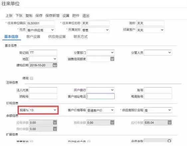187x146 pixels.
Task: Toggle the 停用 checkbox
Action: [x=31, y=78]
